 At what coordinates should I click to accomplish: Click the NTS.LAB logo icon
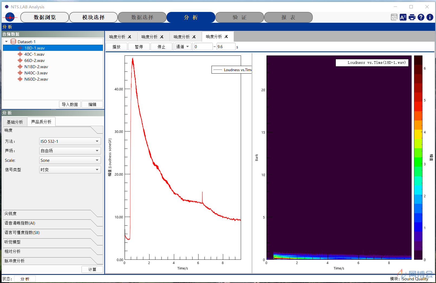pos(10,17)
